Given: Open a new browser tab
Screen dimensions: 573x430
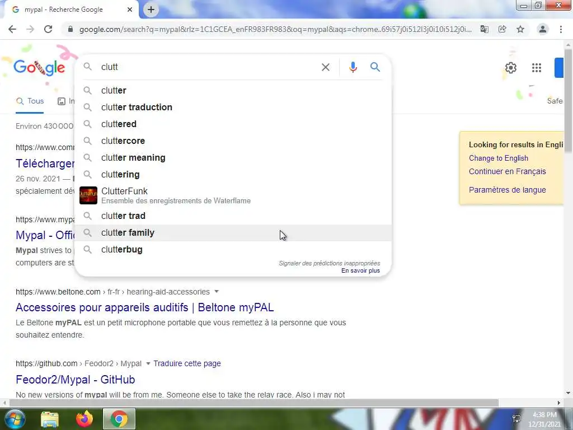Looking at the screenshot, I should tap(151, 10).
